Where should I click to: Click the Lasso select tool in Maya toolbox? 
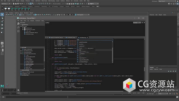(x=2, y=18)
